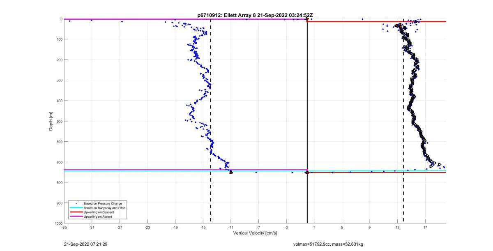Click the x-axis tick label -35
493x251 pixels.
[64, 227]
